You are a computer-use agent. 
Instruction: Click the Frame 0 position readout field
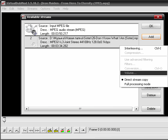point(128,130)
